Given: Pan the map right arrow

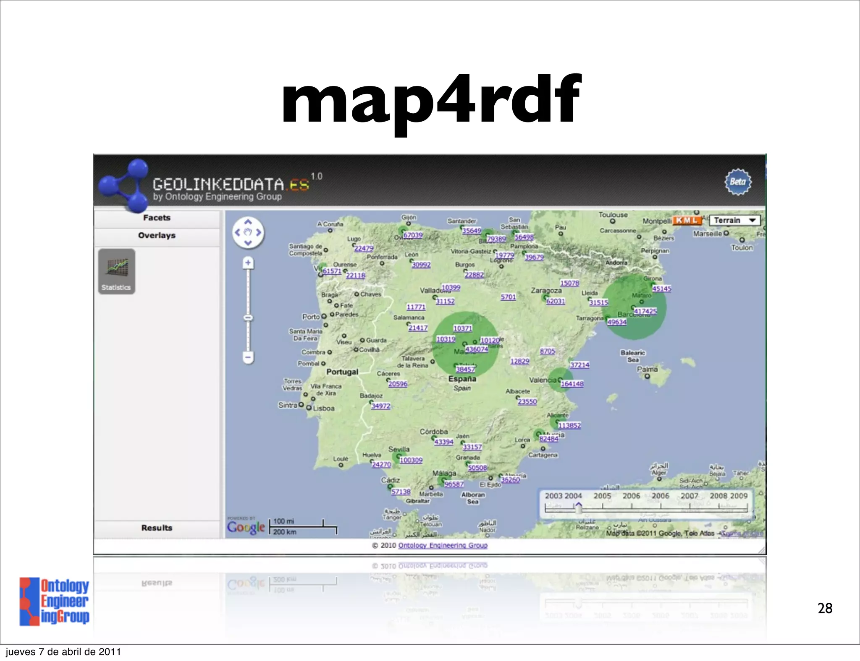Looking at the screenshot, I should click(258, 232).
